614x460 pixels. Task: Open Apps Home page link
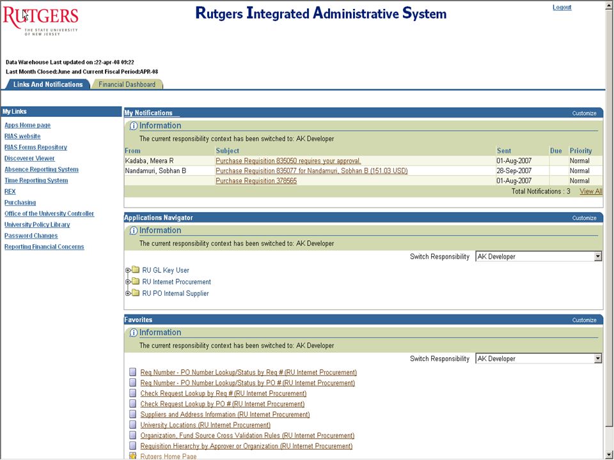28,125
